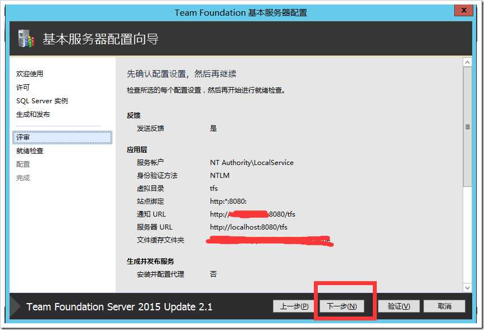This screenshot has width=484, height=330.
Task: Click the 上一步(P) button
Action: click(294, 306)
